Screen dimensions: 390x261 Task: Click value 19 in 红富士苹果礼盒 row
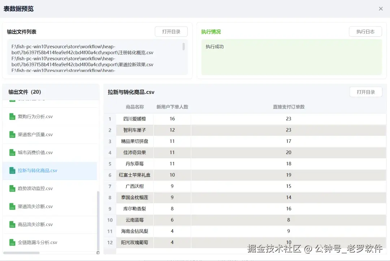[289, 175]
